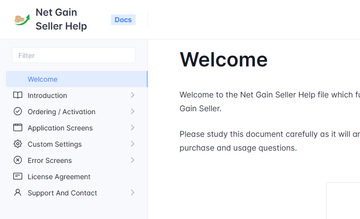Click the Support And Contact person icon
This screenshot has height=219, width=360.
coord(18,192)
